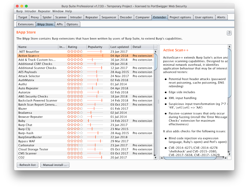This screenshot has width=252, height=188.
Task: Open the Extender Options sub-tab
Action: click(x=72, y=24)
